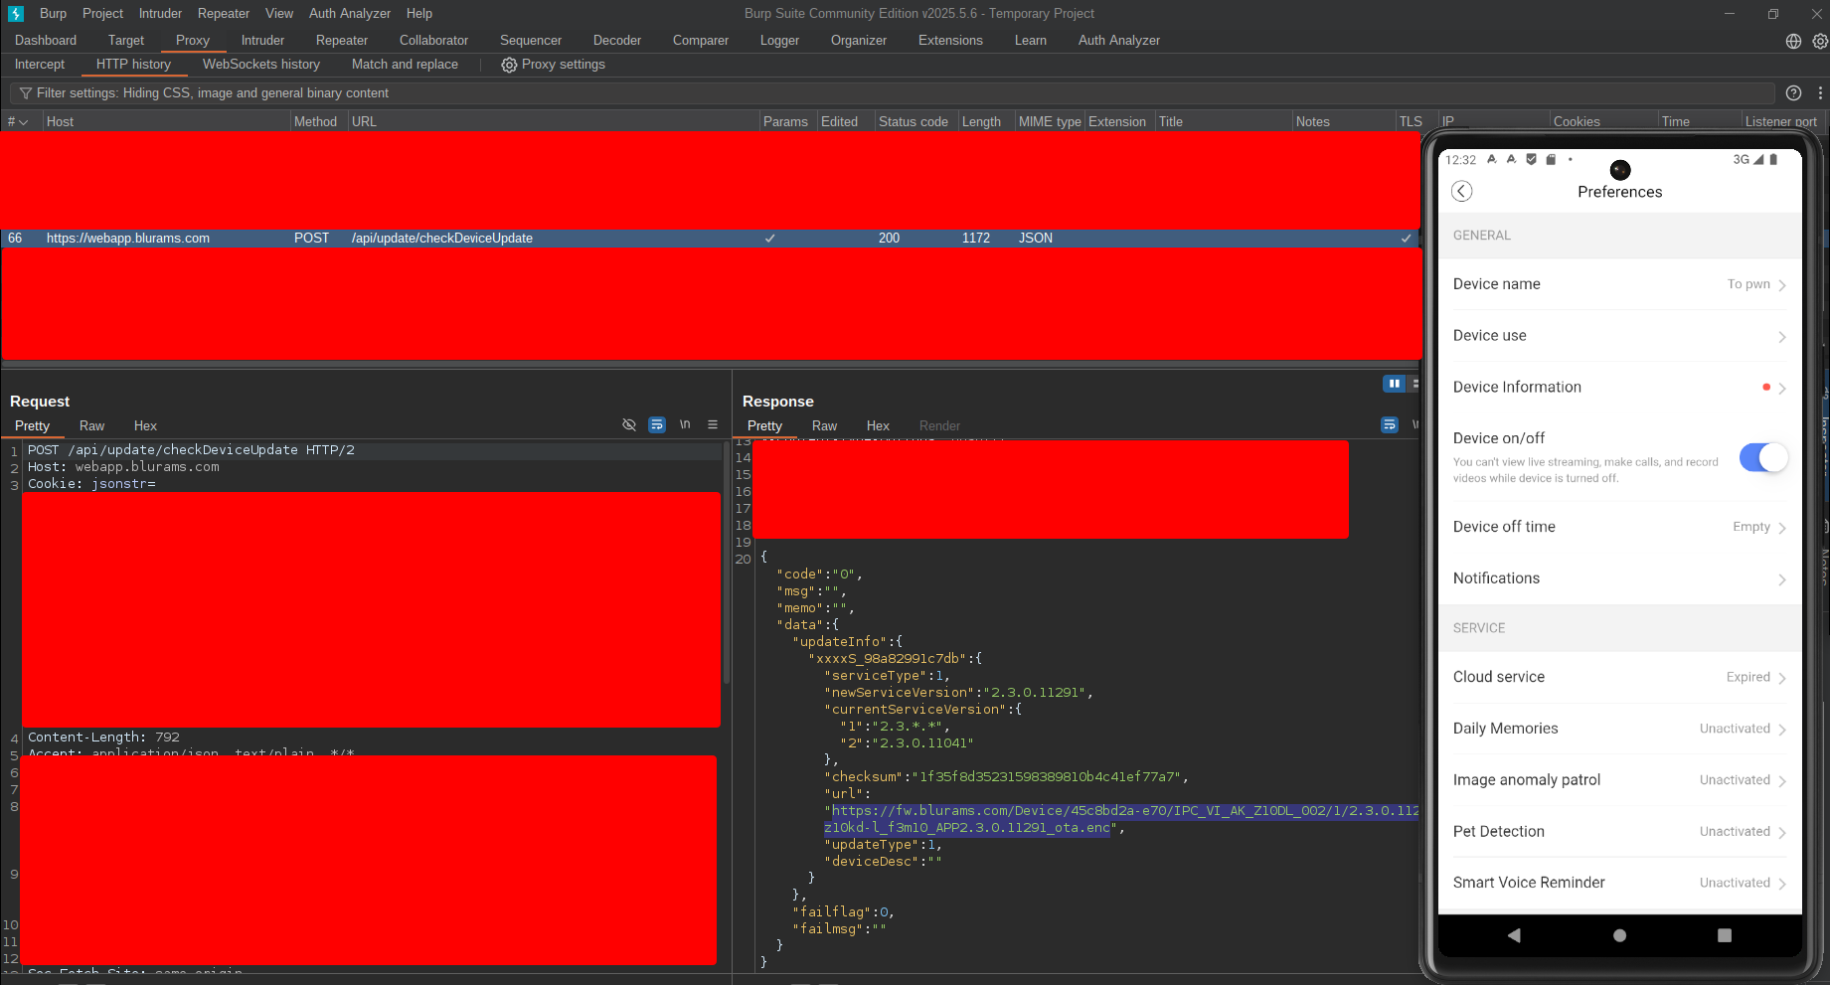Click the checksum value in the response
The image size is (1830, 985).
[x=1049, y=777]
